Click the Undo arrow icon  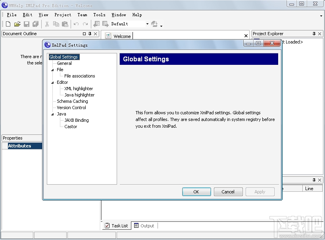pos(76,24)
